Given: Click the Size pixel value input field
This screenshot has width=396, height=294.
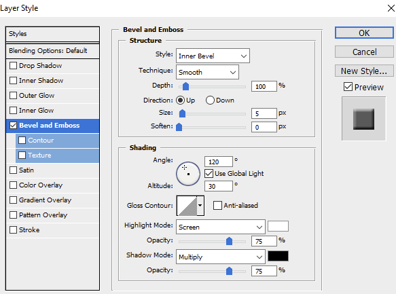Looking at the screenshot, I should click(x=264, y=113).
